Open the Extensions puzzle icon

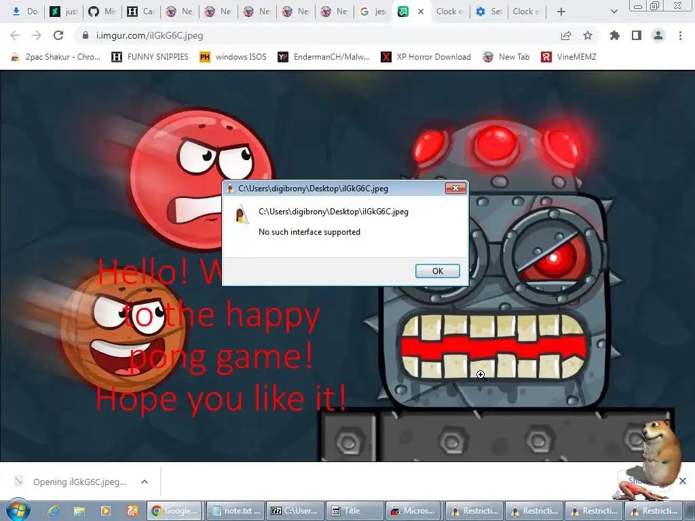coord(614,35)
